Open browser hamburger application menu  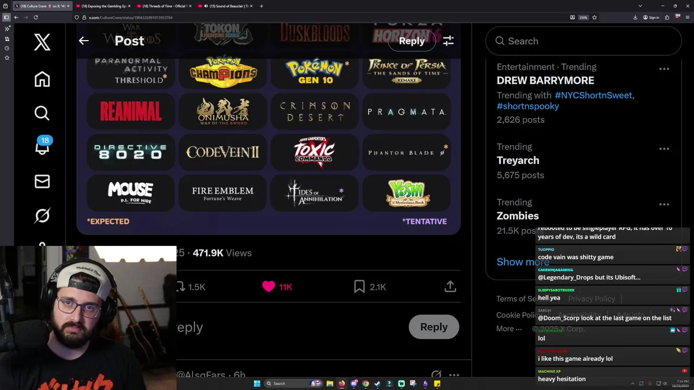(x=687, y=17)
